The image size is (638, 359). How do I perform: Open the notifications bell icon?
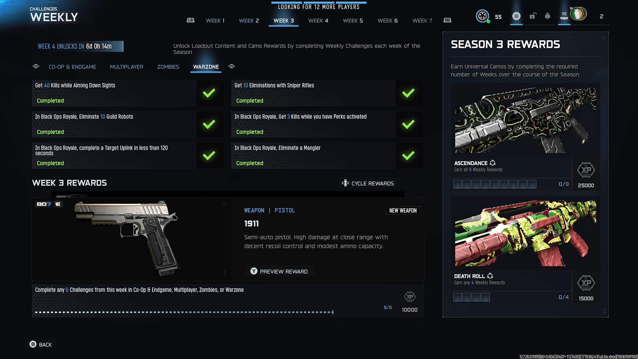pos(547,16)
